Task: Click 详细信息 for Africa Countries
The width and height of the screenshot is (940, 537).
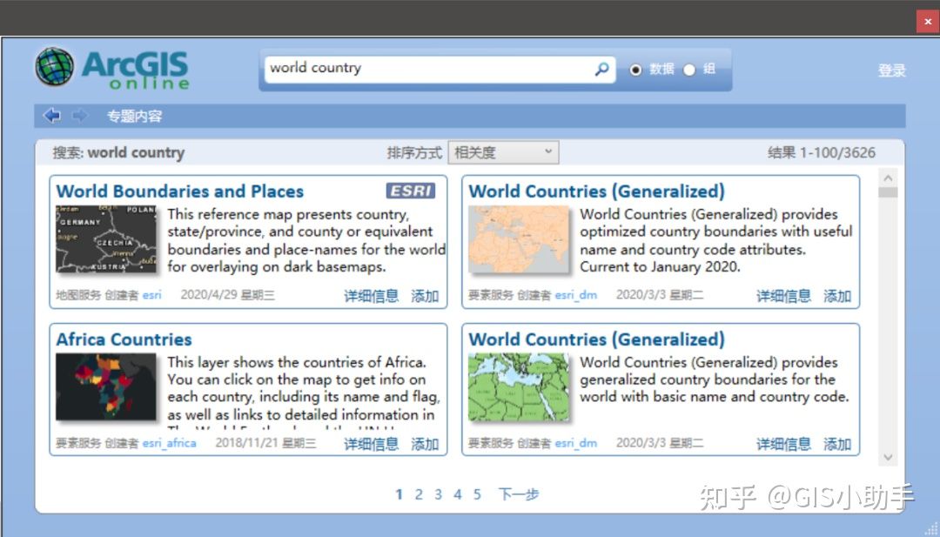Action: tap(371, 444)
